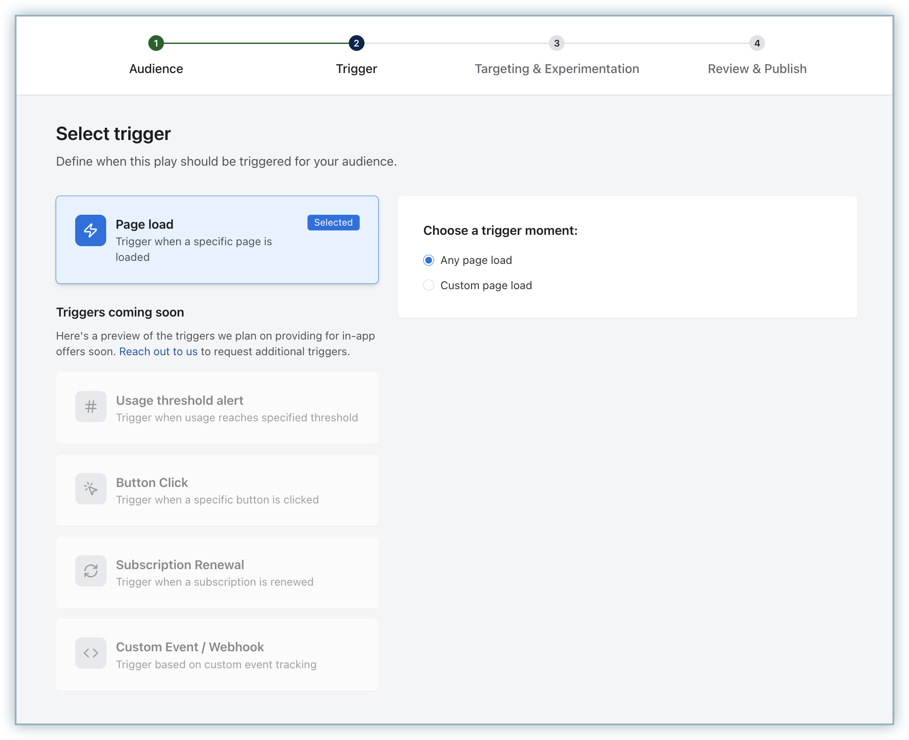Select the 'Any page load' radio button

click(x=428, y=260)
